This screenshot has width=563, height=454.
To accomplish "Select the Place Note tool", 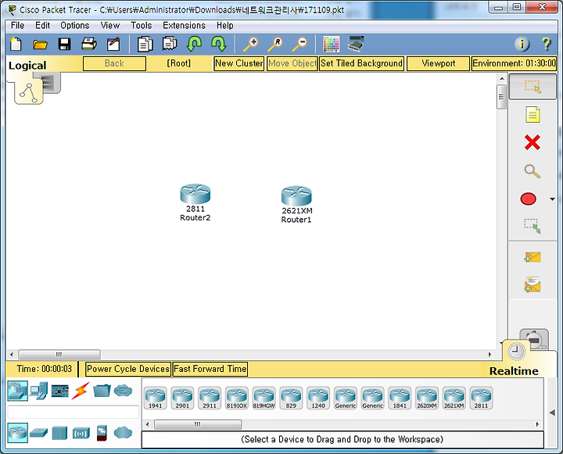I will [x=533, y=115].
